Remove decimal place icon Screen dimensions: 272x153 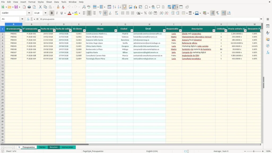(167, 13)
